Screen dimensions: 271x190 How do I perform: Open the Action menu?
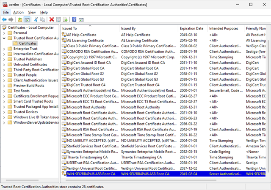[x=18, y=12]
